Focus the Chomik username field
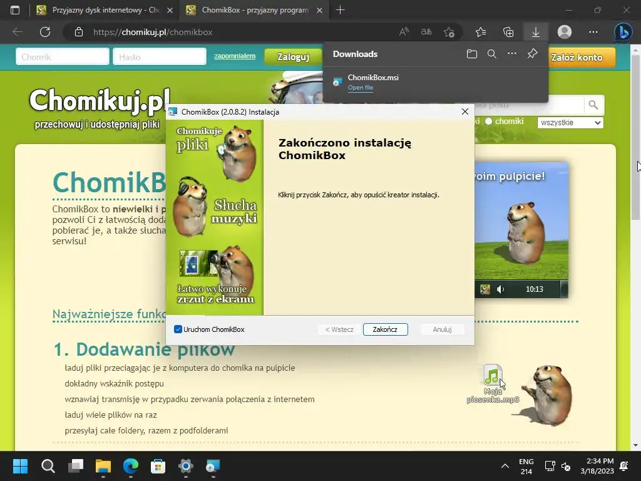Viewport: 641px width, 481px height. (x=63, y=56)
